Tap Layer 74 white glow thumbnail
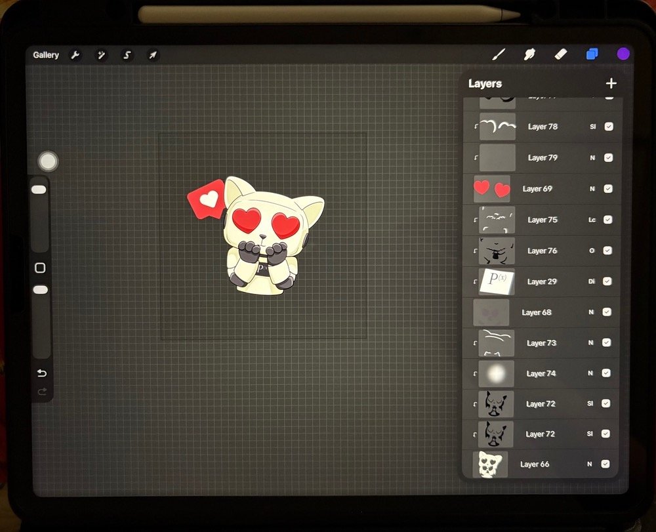Viewport: 656px width, 532px height. (496, 373)
